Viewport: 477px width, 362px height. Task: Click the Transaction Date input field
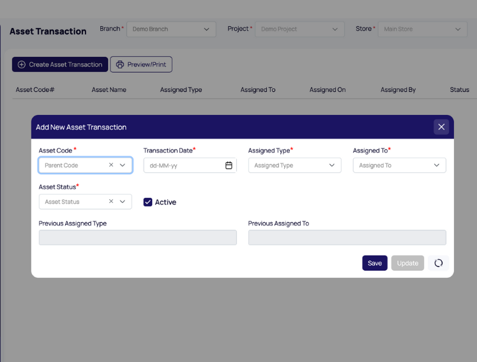click(184, 165)
